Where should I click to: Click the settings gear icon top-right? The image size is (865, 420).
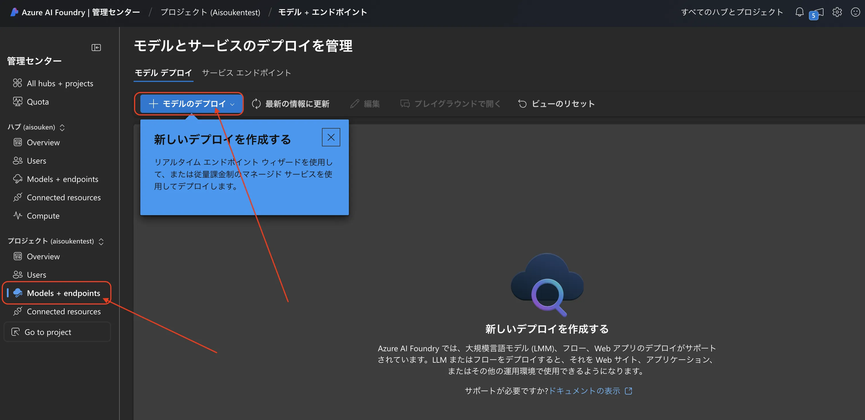[836, 11]
